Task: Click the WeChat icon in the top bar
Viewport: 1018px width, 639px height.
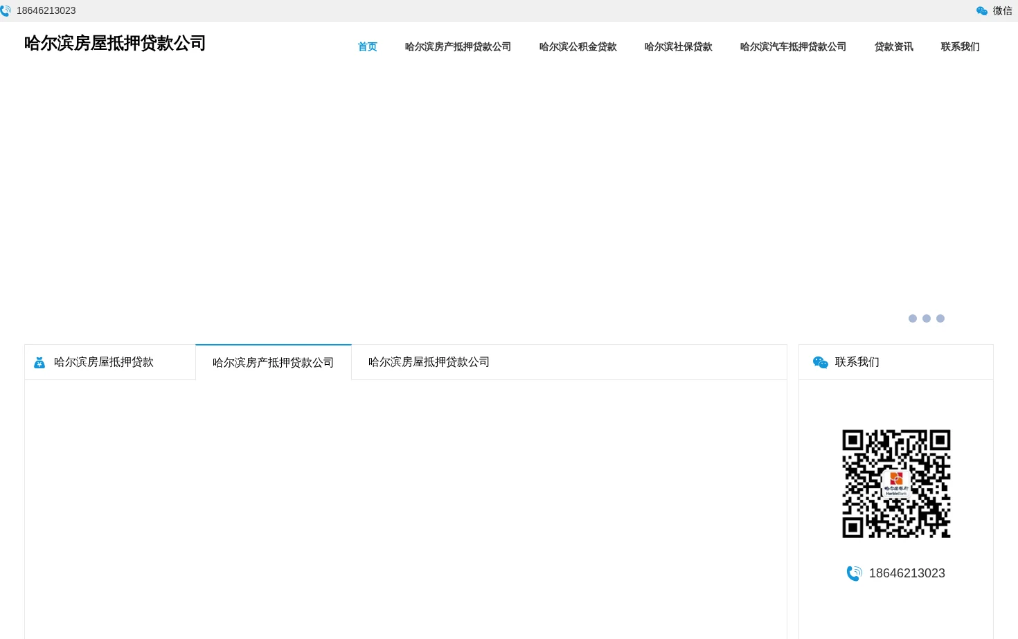Action: (x=981, y=11)
